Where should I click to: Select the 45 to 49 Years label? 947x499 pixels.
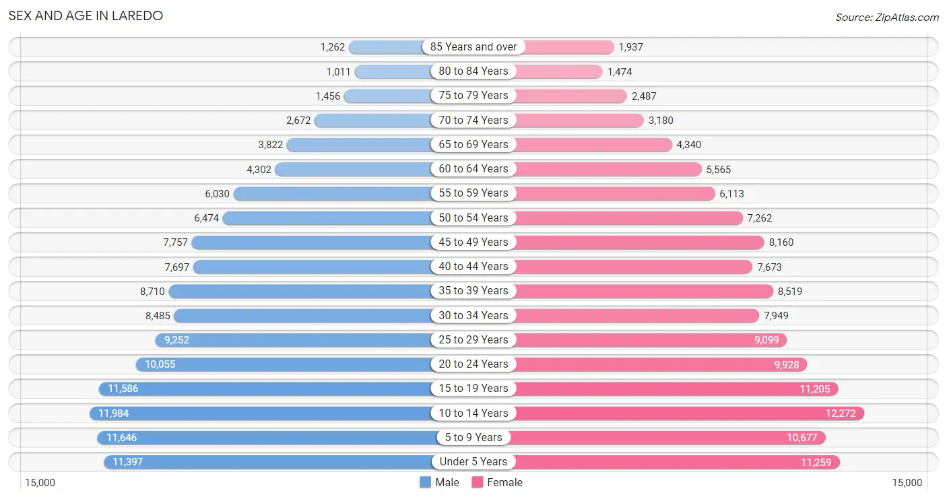pos(473,242)
